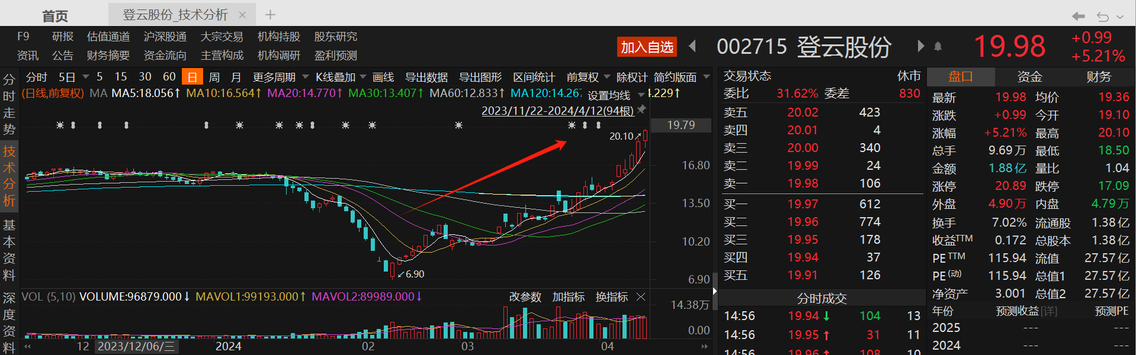Open the 更多周期 dropdown
The width and height of the screenshot is (1136, 355).
281,78
